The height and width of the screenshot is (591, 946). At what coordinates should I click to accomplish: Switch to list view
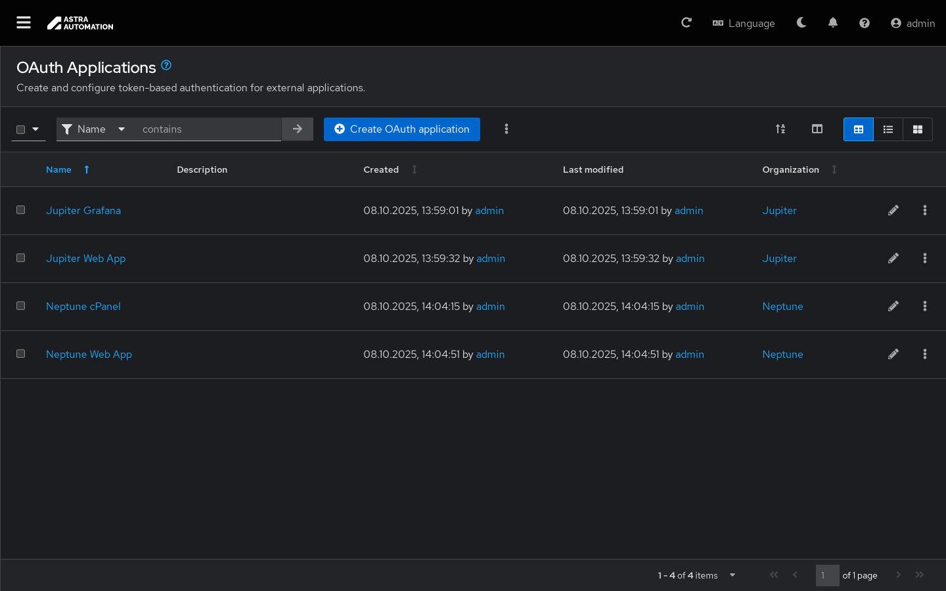[888, 129]
